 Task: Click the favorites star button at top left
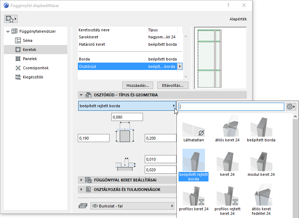[x=11, y=19]
